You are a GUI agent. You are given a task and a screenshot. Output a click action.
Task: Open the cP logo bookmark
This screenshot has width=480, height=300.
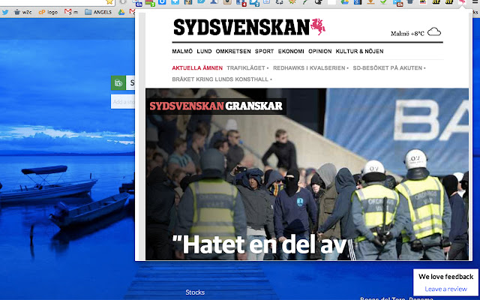(48, 12)
